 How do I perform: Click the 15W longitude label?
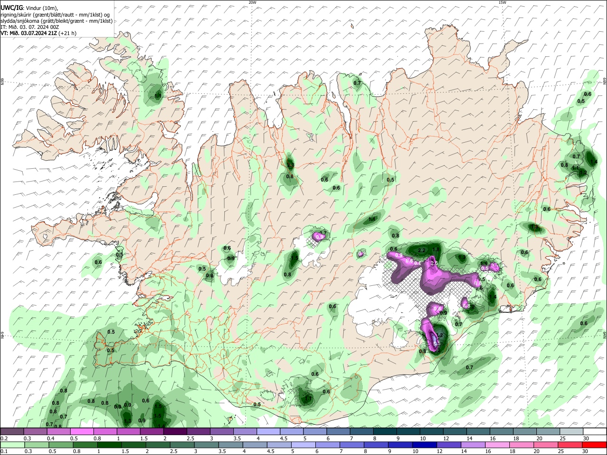(x=502, y=2)
